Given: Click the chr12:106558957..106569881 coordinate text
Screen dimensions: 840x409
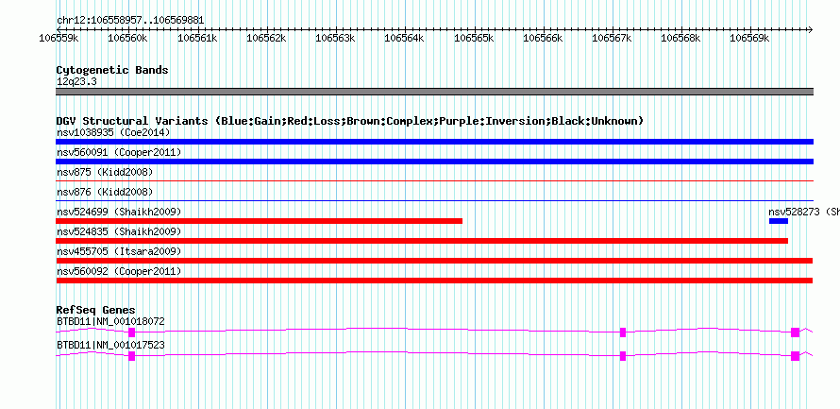Looking at the screenshot, I should click(x=130, y=21).
